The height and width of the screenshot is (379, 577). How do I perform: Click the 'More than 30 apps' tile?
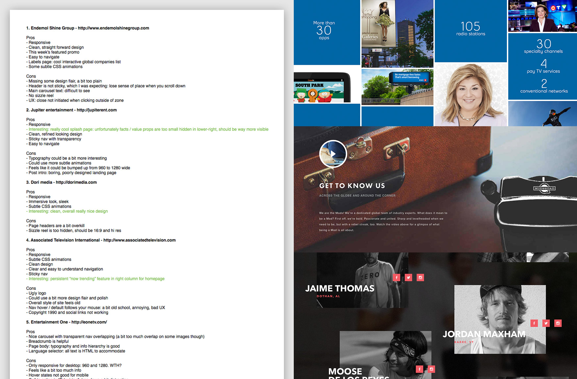(x=327, y=32)
